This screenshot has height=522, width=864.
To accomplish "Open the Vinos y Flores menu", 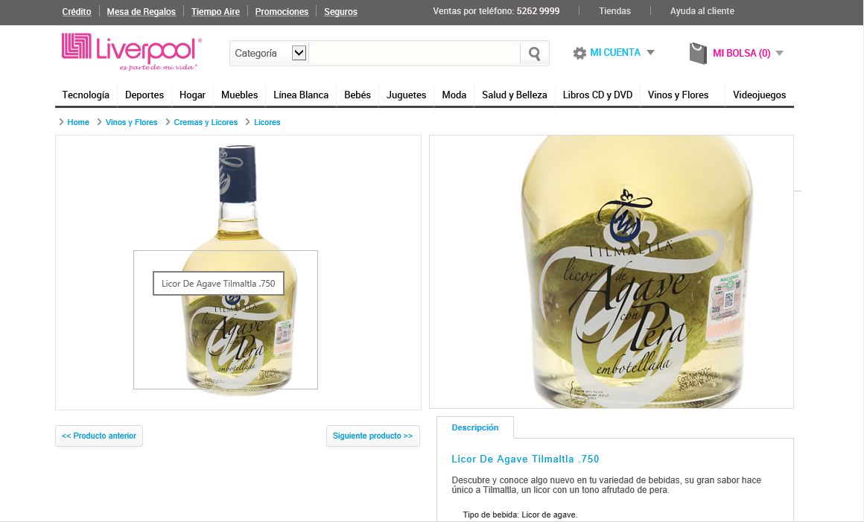I will (679, 95).
